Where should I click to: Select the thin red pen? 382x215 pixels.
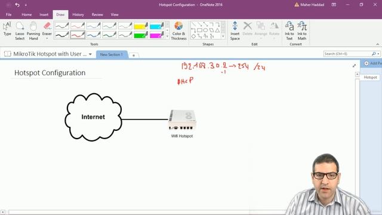(x=78, y=26)
